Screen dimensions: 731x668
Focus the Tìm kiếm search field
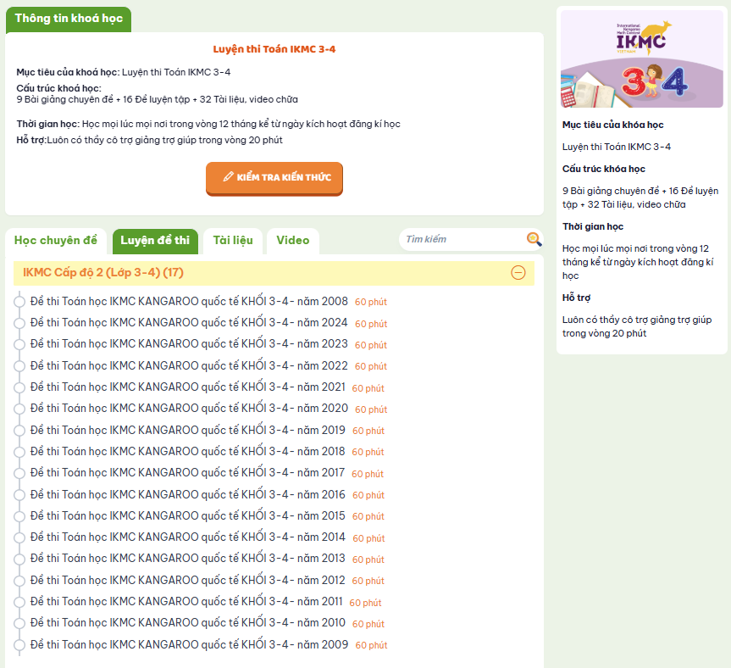pyautogui.click(x=464, y=239)
